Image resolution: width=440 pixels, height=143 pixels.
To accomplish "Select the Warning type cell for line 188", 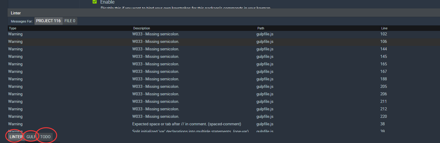I will pos(15,79).
